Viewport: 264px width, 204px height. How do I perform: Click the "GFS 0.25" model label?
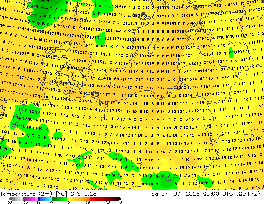point(83,194)
